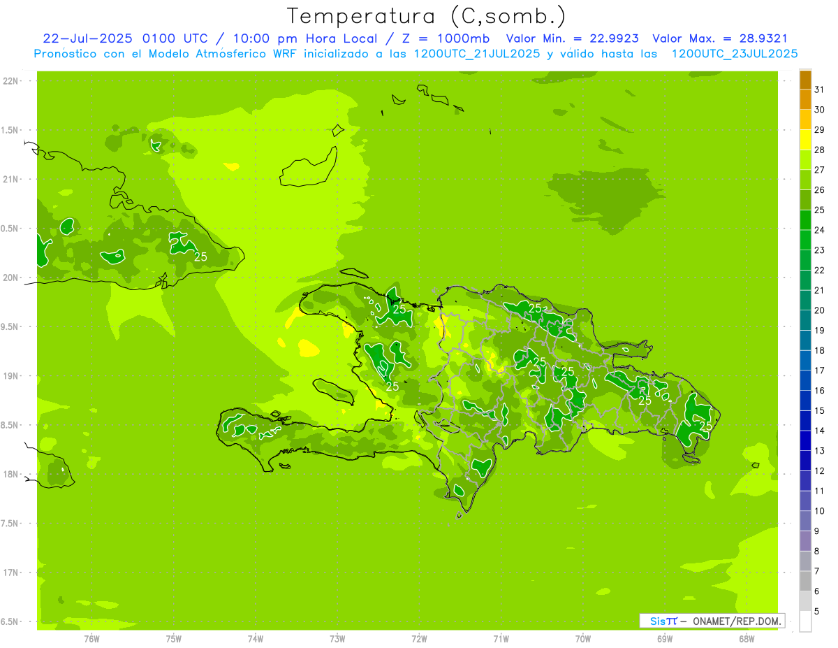Pick the purple swatch between 8 and 9
The image size is (838, 648).
click(805, 541)
